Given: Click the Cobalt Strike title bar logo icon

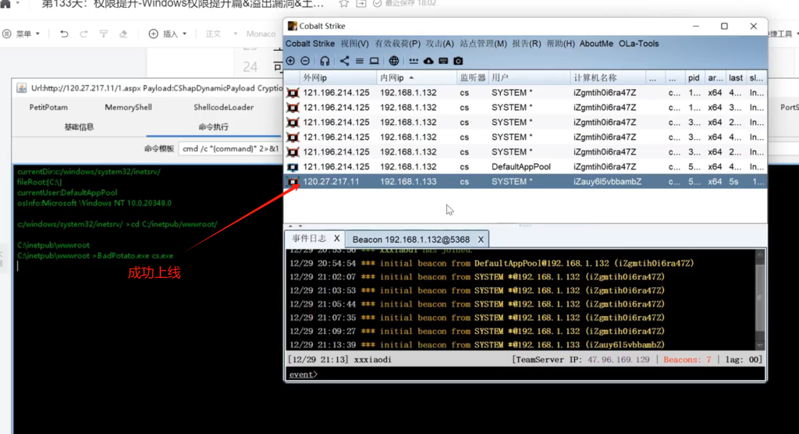Looking at the screenshot, I should [x=293, y=26].
